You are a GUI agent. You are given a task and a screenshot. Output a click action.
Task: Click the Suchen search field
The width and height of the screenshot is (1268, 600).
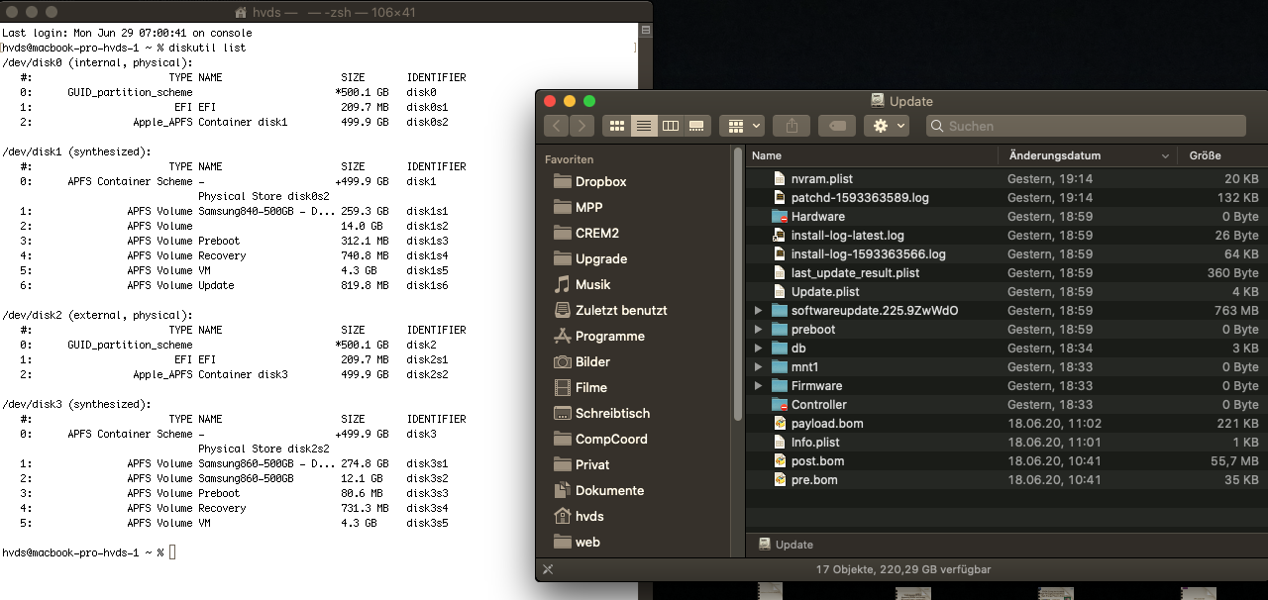tap(1086, 126)
